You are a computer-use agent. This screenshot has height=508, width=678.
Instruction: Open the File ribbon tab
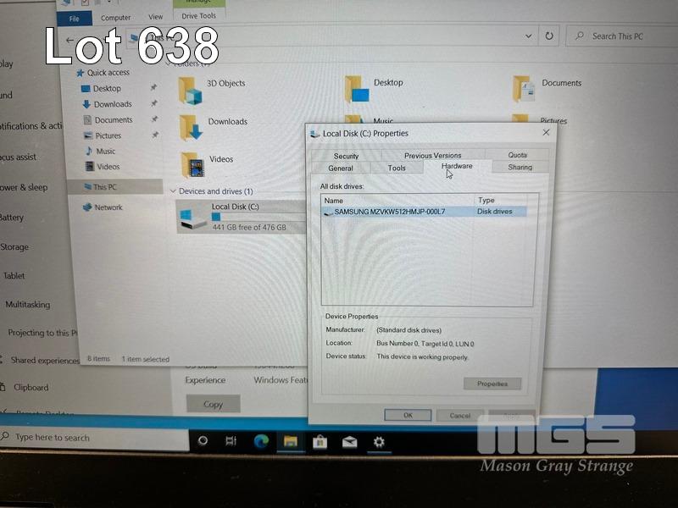click(x=75, y=18)
